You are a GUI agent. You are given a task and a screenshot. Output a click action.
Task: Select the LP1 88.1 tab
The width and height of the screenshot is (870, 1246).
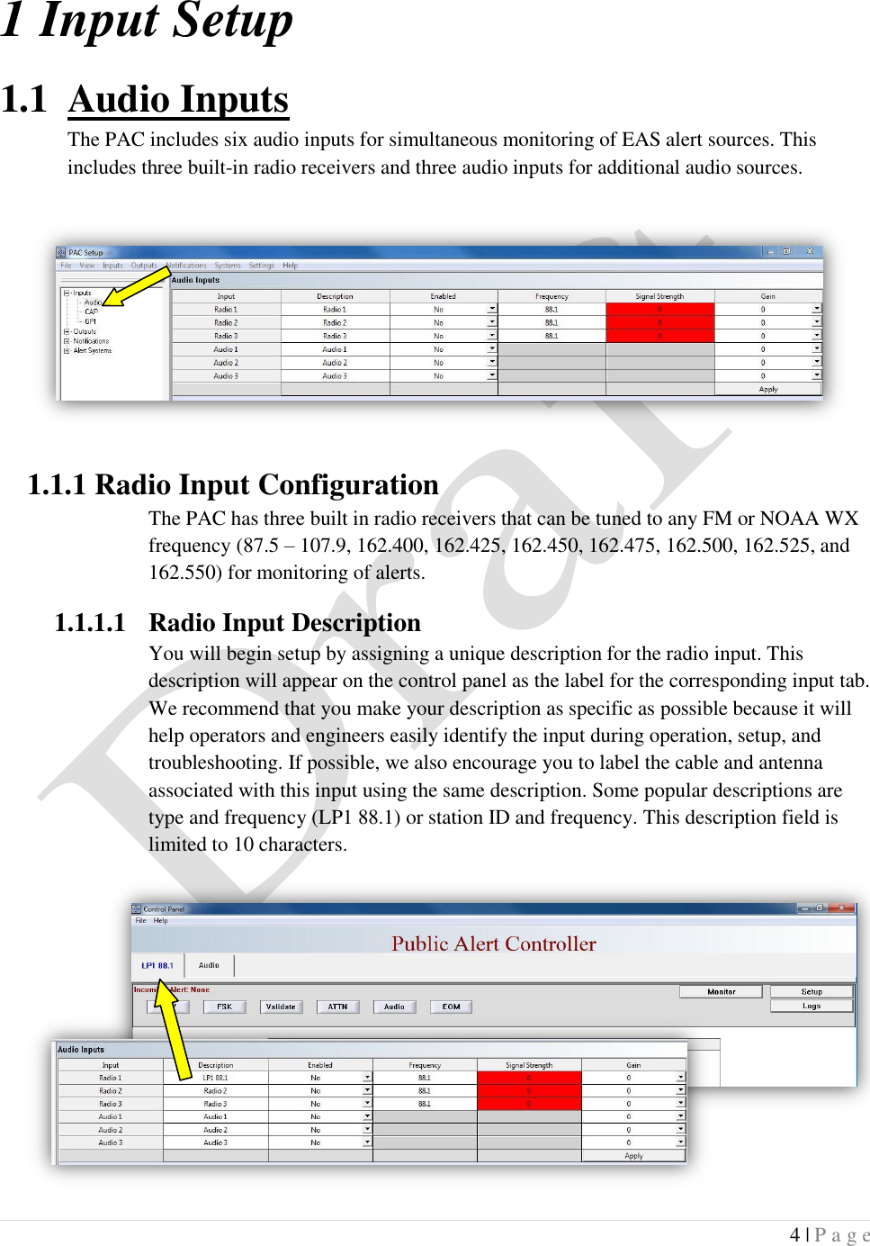click(158, 966)
